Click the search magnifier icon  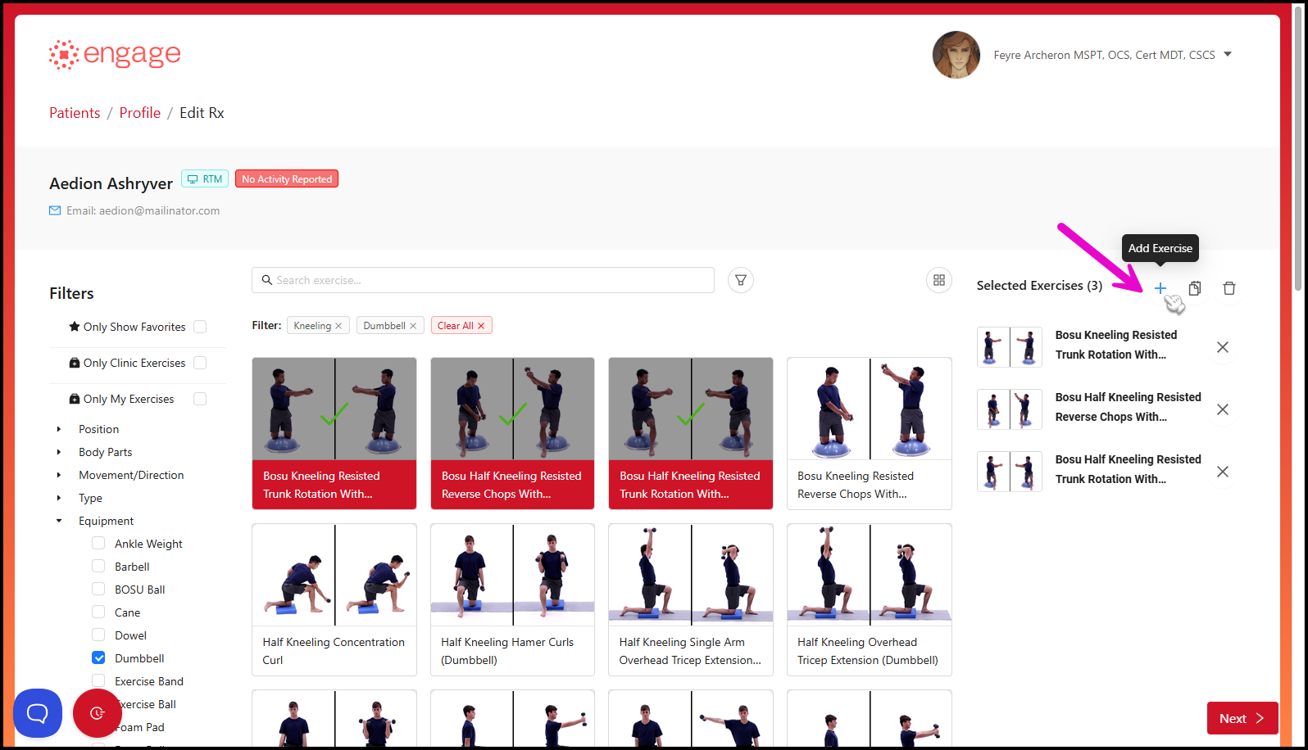point(266,280)
